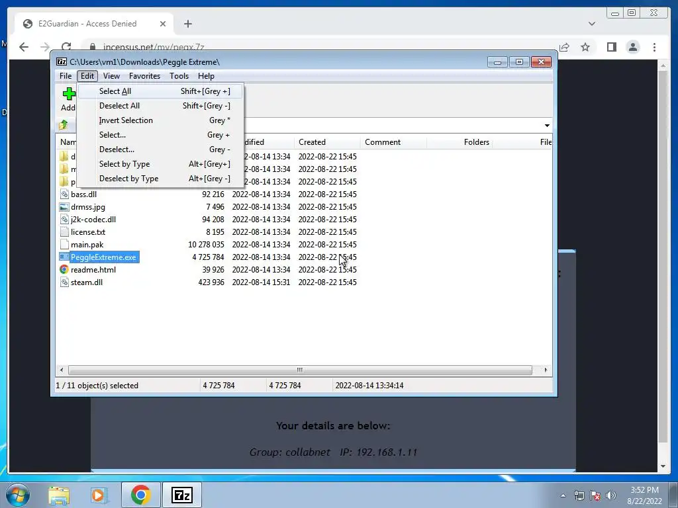Click Chrome's page scrollbar down arrow

pos(663,466)
